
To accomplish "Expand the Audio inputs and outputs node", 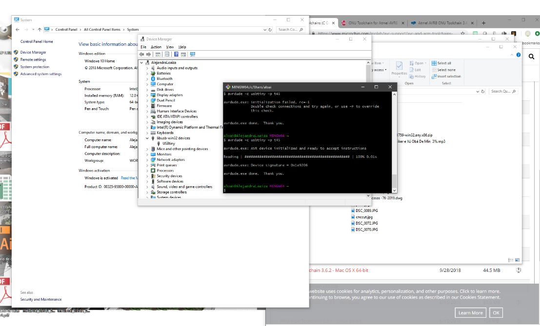I will pos(147,68).
